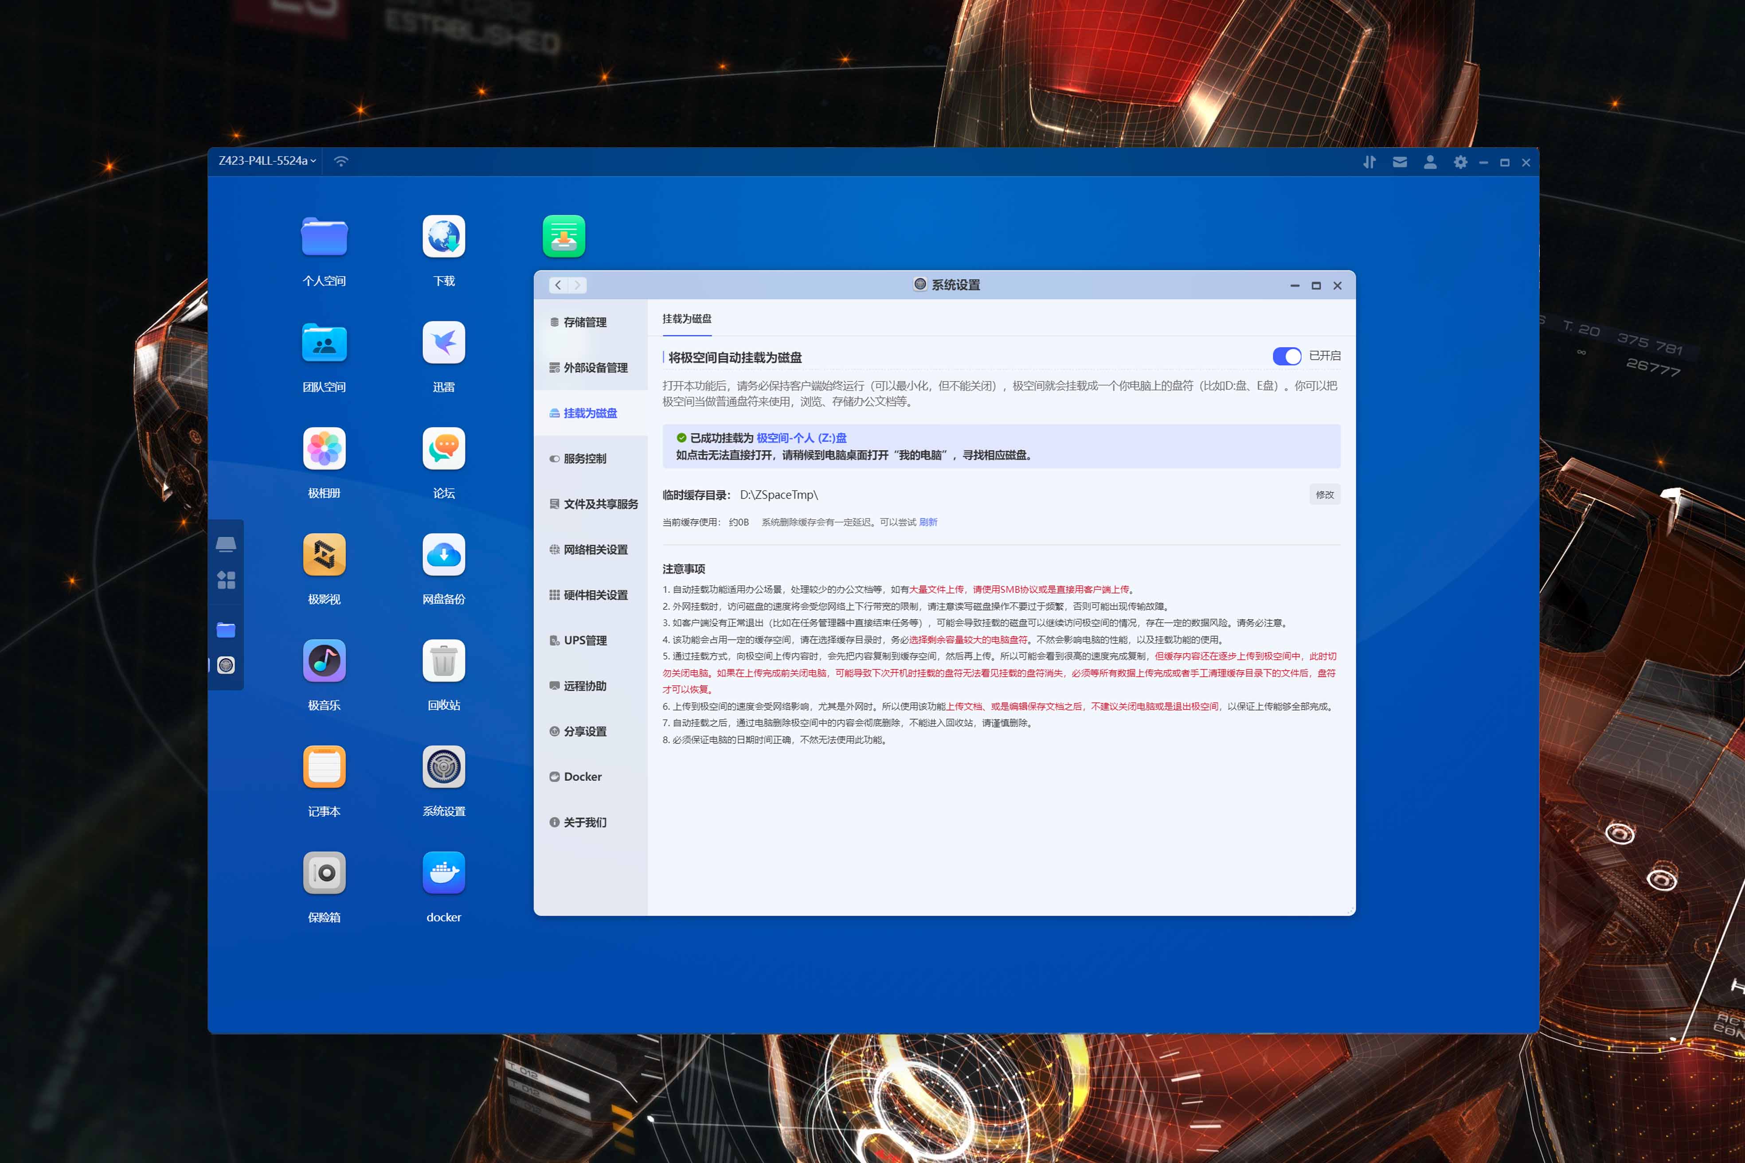Open the app grid icon in left dock
The height and width of the screenshot is (1163, 1745).
click(226, 580)
